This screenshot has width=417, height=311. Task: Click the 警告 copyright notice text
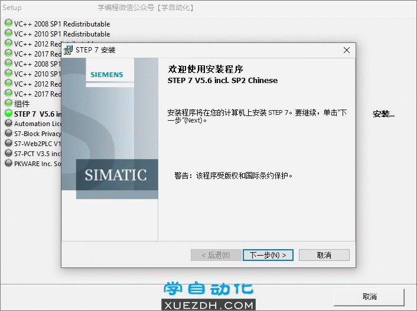233,176
